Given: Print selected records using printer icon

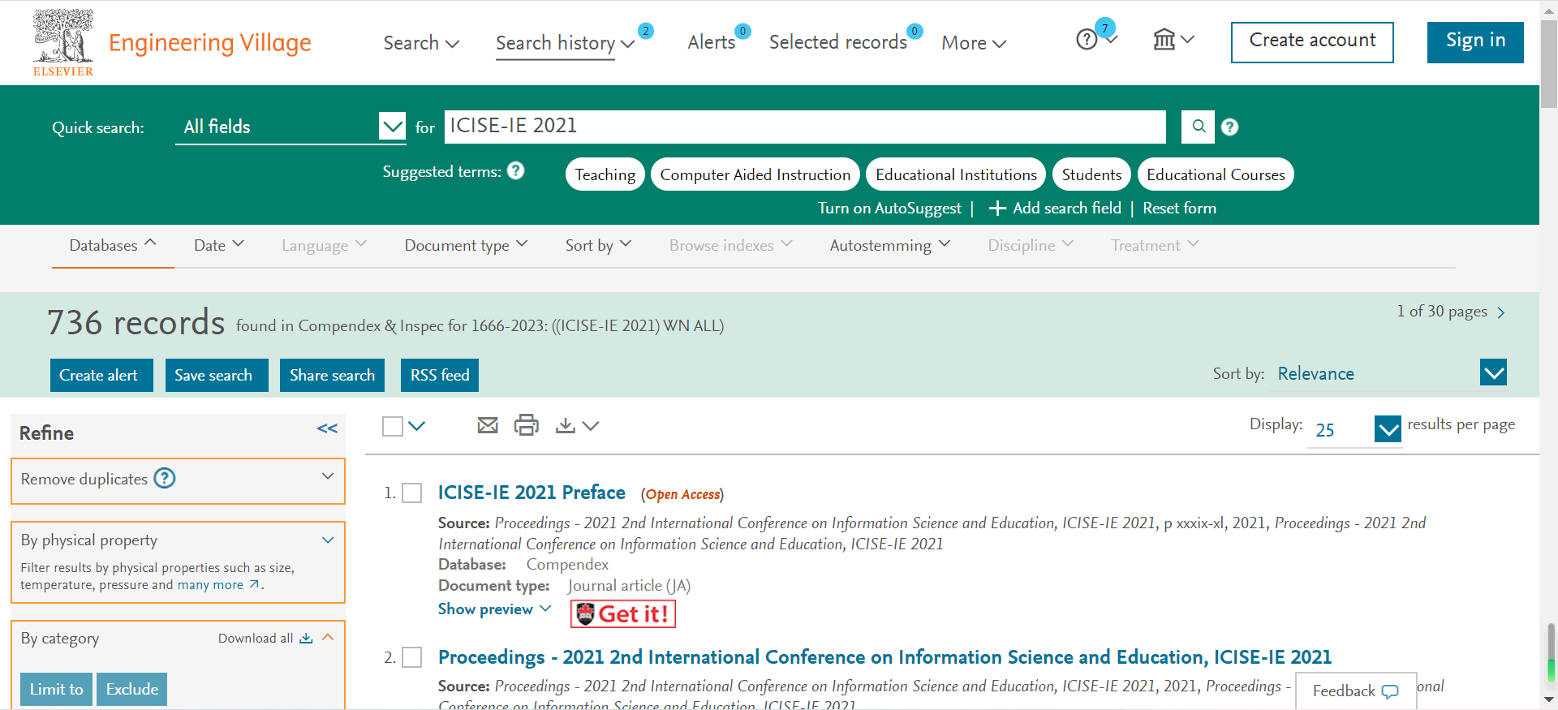Looking at the screenshot, I should tap(526, 425).
